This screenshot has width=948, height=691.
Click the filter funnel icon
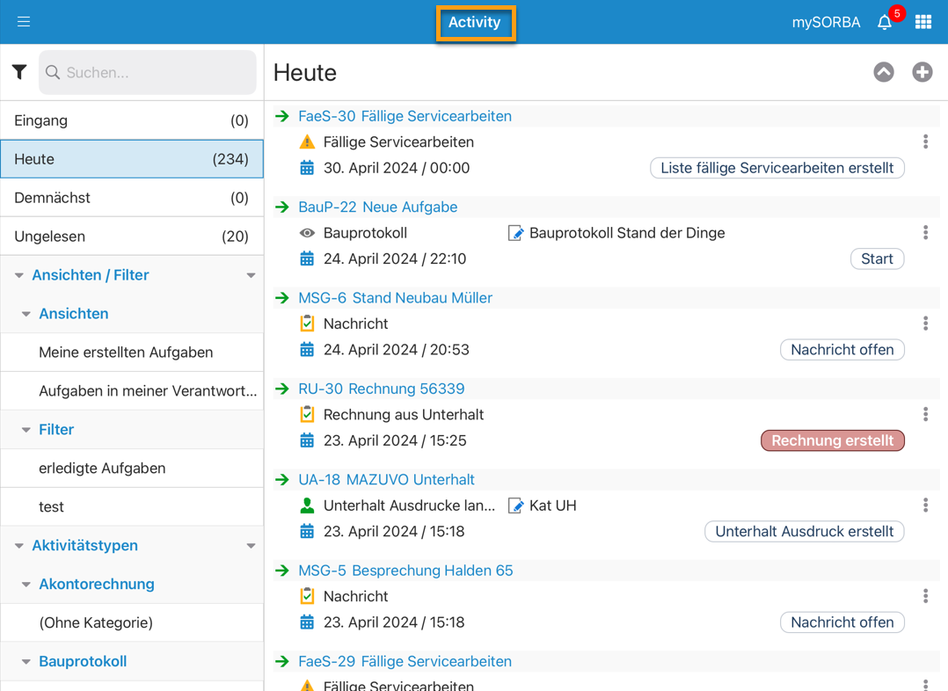[x=18, y=72]
